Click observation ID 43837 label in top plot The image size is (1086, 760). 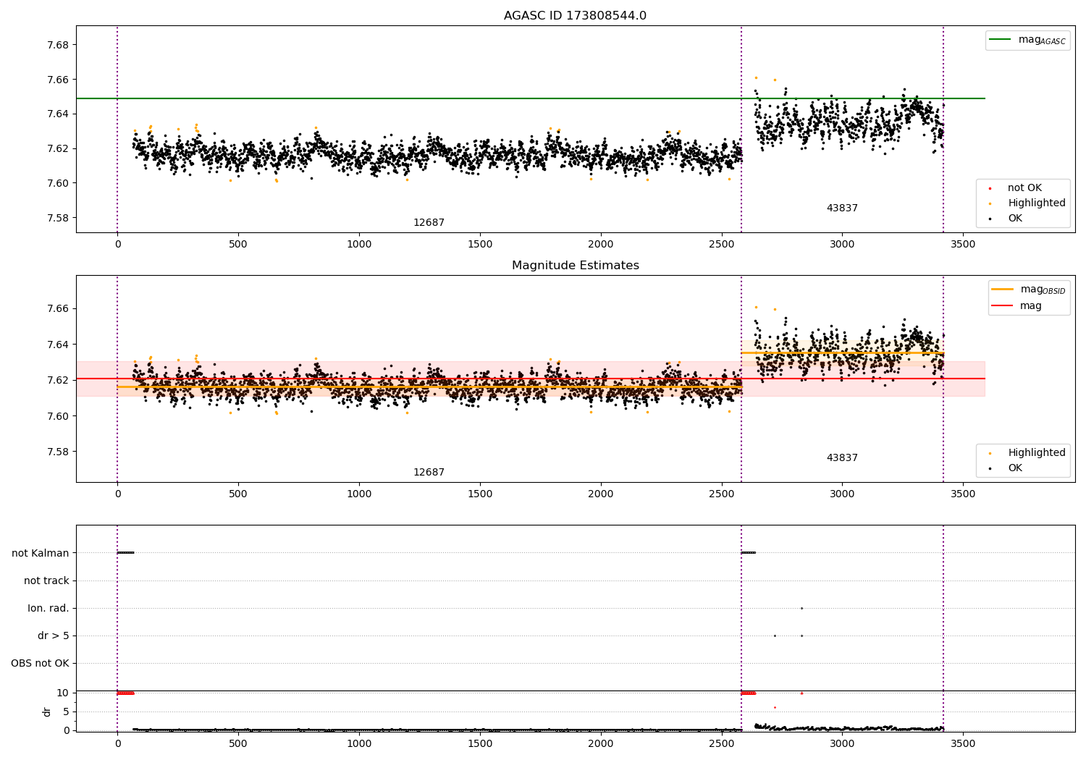842,208
